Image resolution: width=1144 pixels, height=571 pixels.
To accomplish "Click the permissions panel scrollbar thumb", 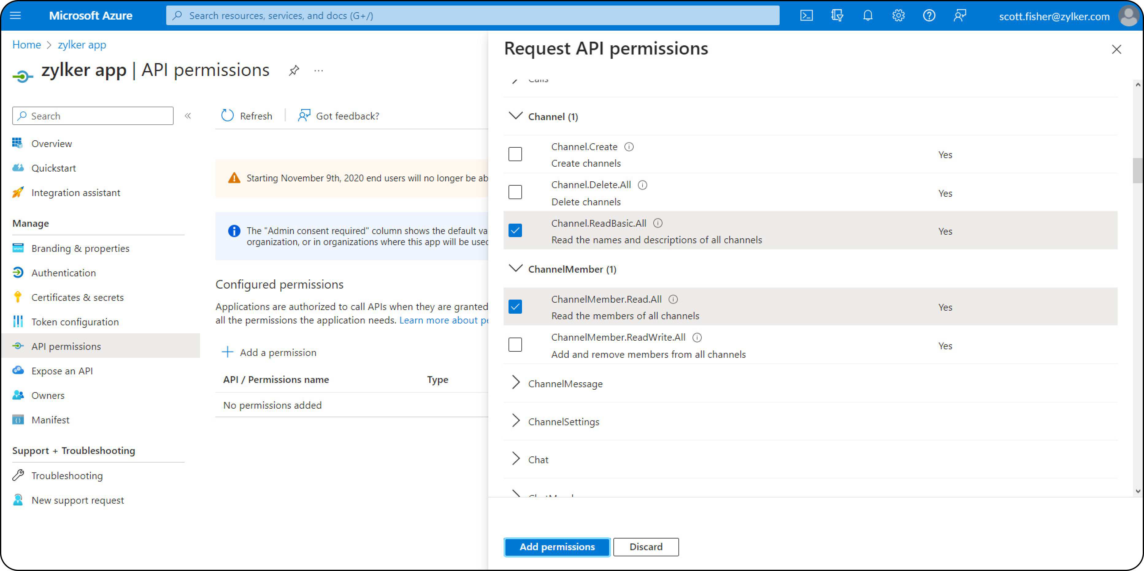I will click(1137, 170).
